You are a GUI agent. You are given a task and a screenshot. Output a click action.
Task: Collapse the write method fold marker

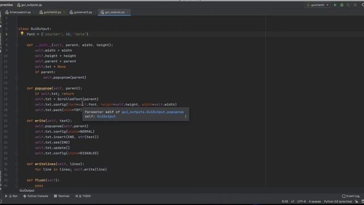[x=17, y=121]
